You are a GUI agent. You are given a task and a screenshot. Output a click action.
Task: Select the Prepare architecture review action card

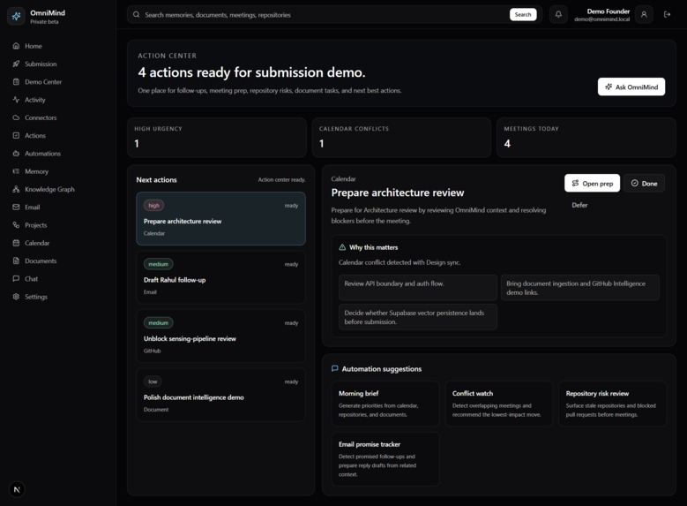[220, 218]
